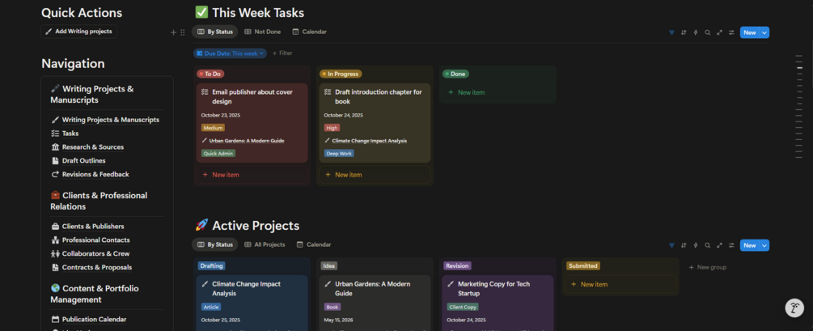
Task: Open filter icon in This Week Tasks toolbar
Action: (671, 32)
